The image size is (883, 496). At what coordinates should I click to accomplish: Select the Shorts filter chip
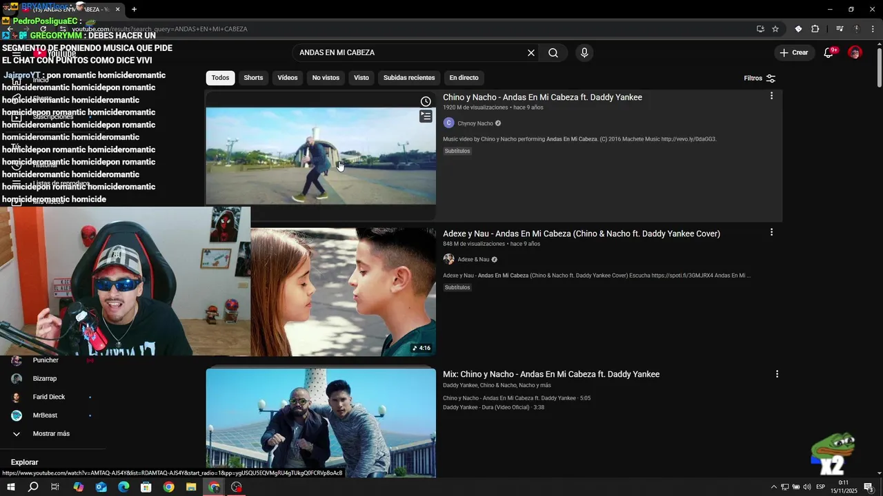point(253,78)
